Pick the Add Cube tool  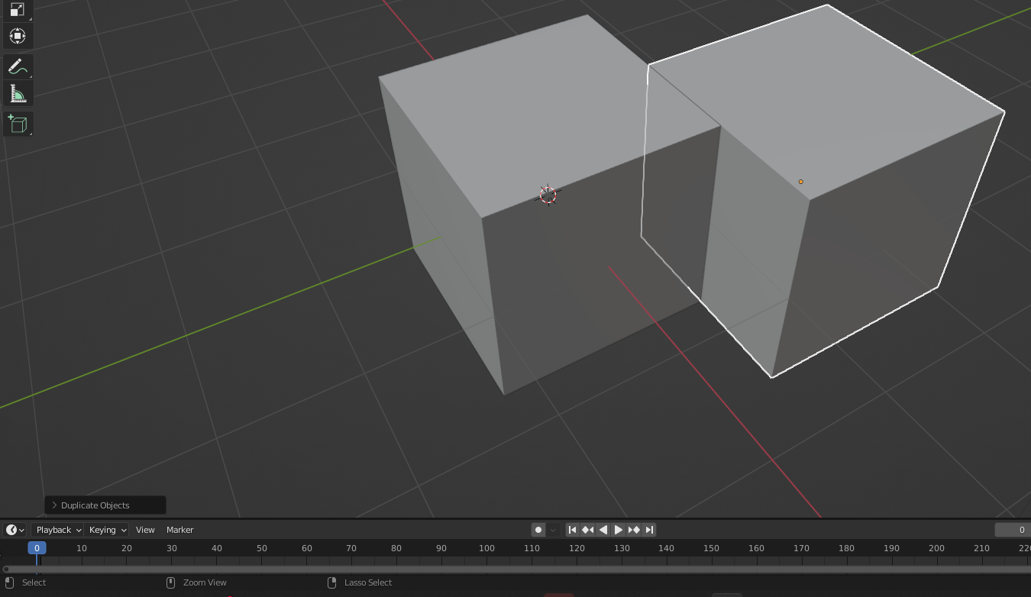(x=18, y=124)
